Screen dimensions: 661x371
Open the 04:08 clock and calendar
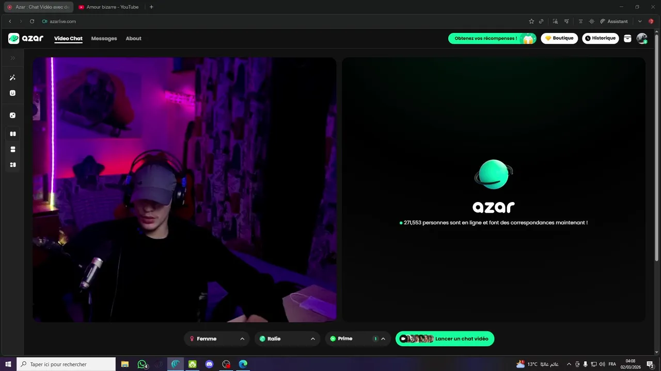pos(631,364)
